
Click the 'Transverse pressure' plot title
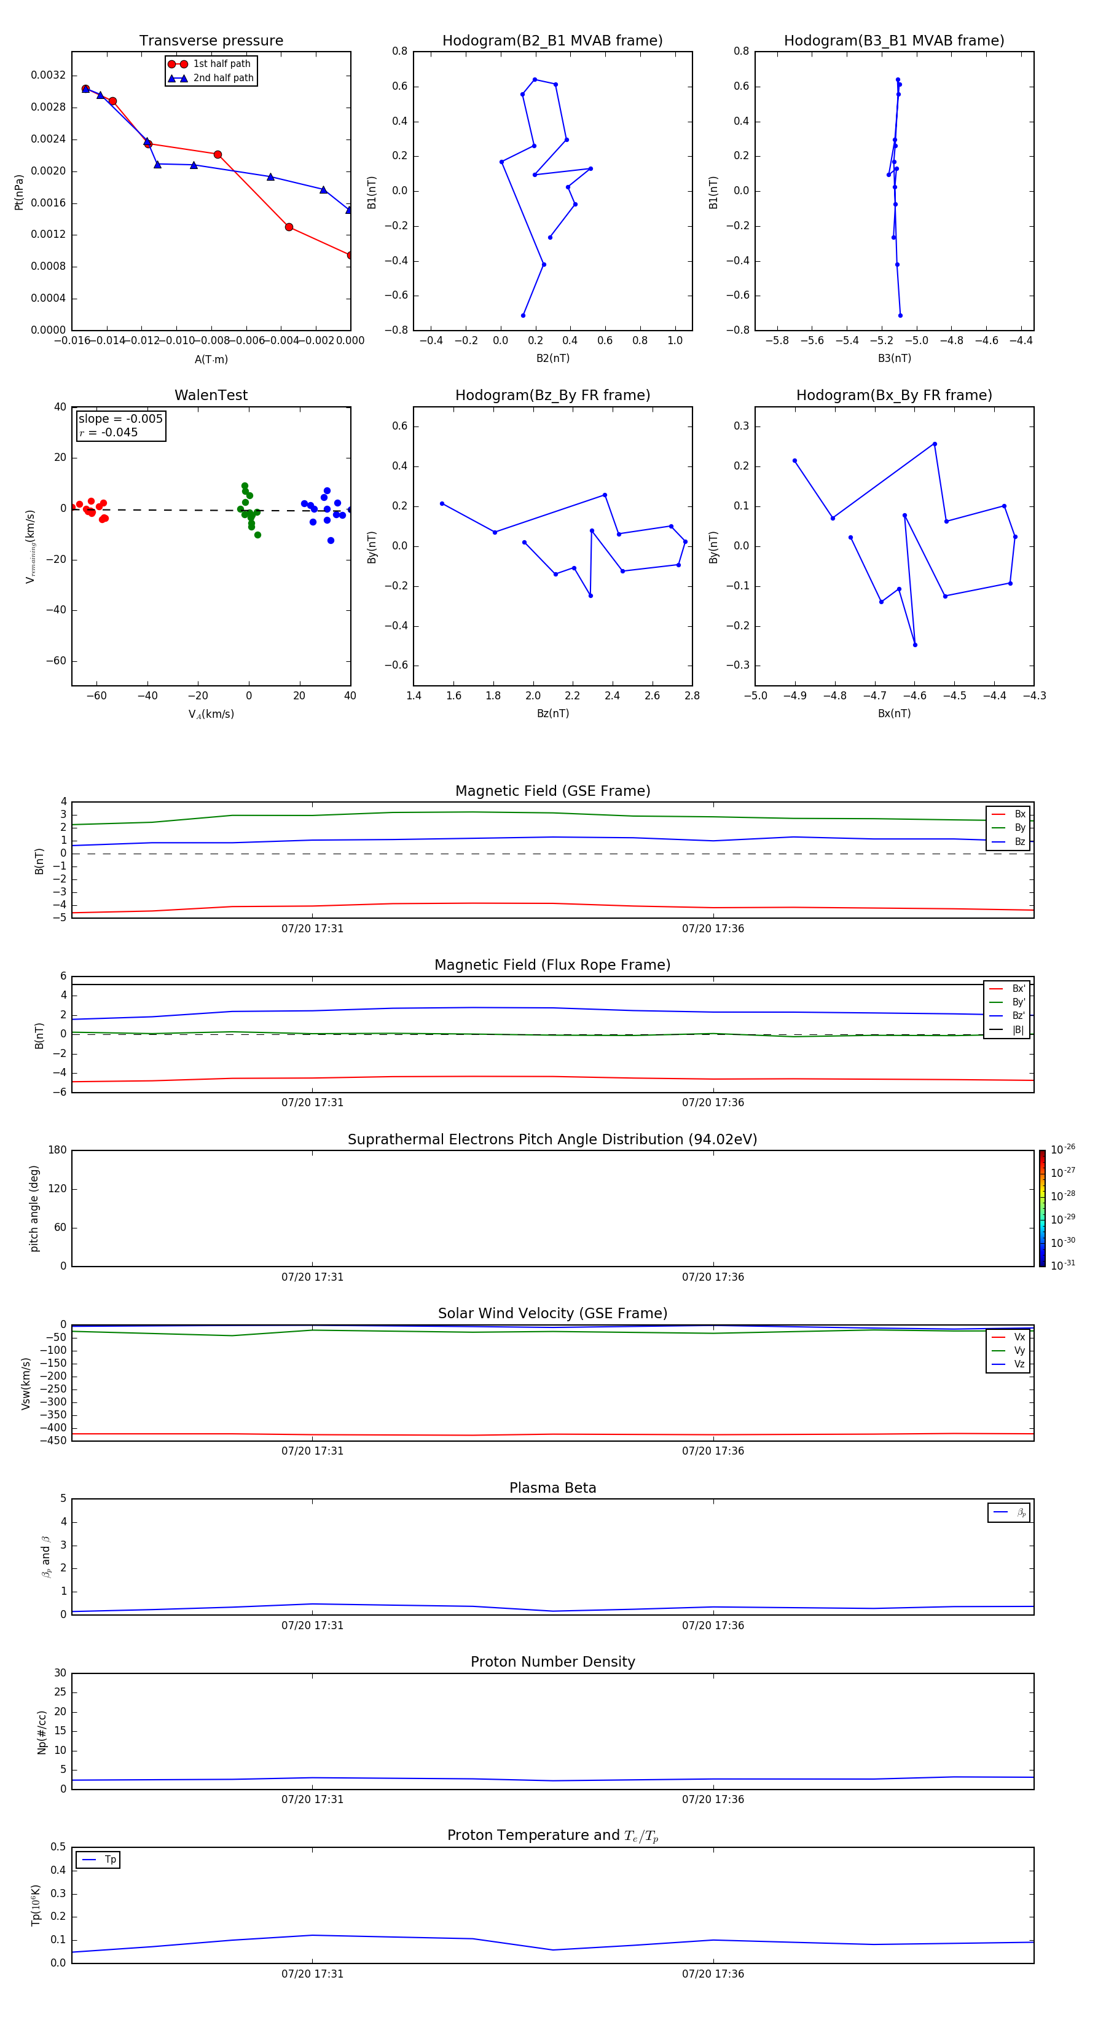[x=211, y=40]
